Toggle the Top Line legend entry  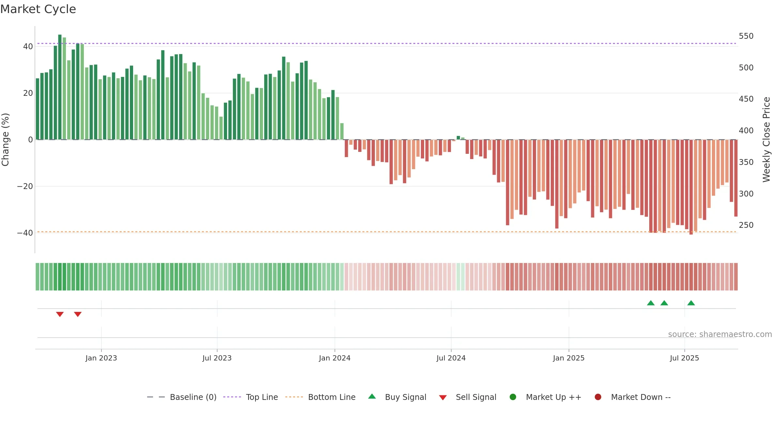251,397
